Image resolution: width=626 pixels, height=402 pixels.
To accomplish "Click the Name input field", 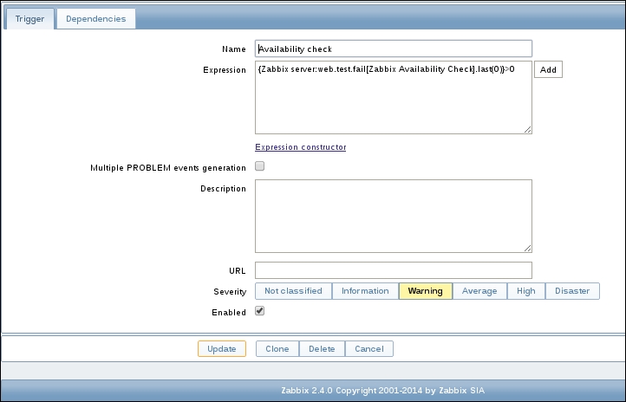I will pos(393,49).
